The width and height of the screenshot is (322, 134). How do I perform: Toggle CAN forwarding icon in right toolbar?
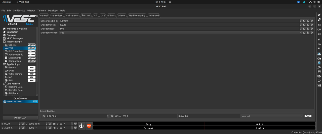(x=319, y=85)
